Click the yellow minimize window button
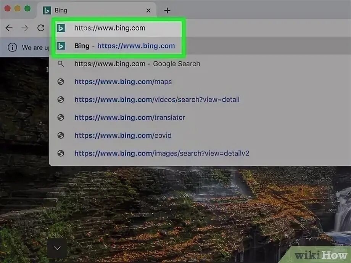 (18, 8)
